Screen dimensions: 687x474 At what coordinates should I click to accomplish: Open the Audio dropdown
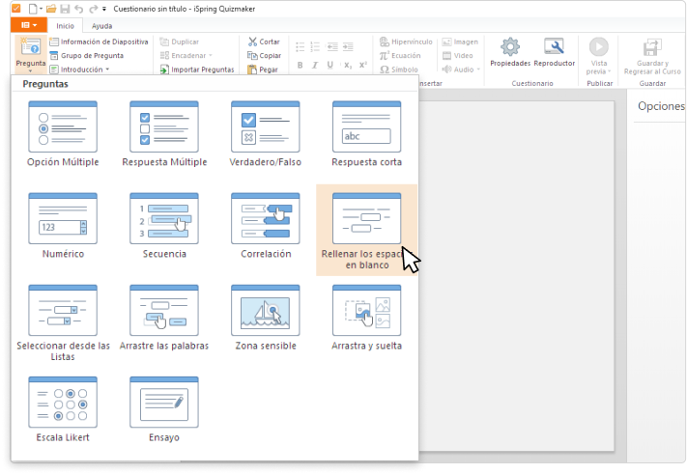(x=461, y=70)
